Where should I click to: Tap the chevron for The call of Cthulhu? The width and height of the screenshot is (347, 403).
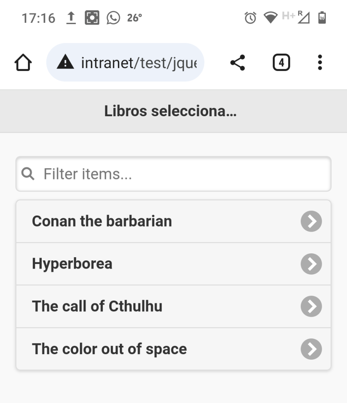311,306
